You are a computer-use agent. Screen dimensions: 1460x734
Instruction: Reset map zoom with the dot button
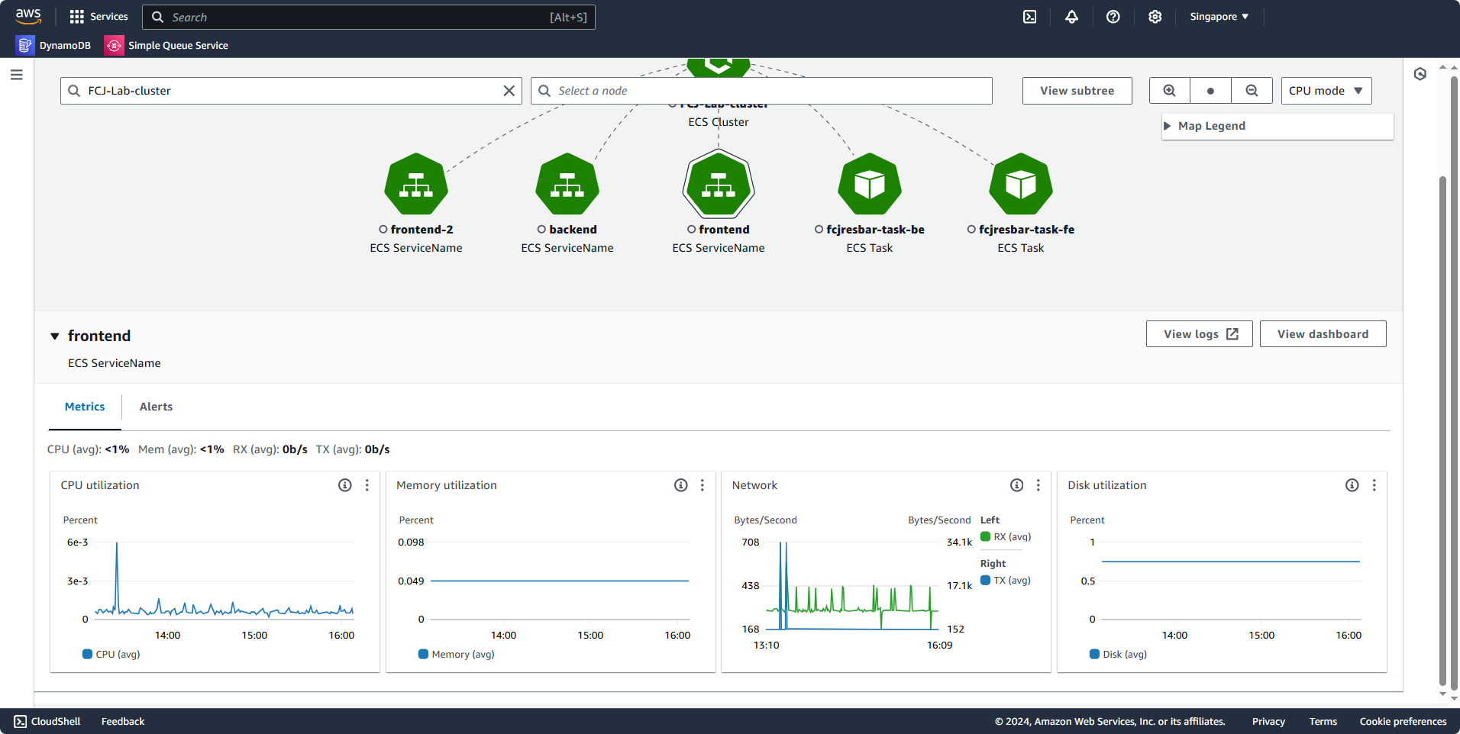pos(1210,91)
